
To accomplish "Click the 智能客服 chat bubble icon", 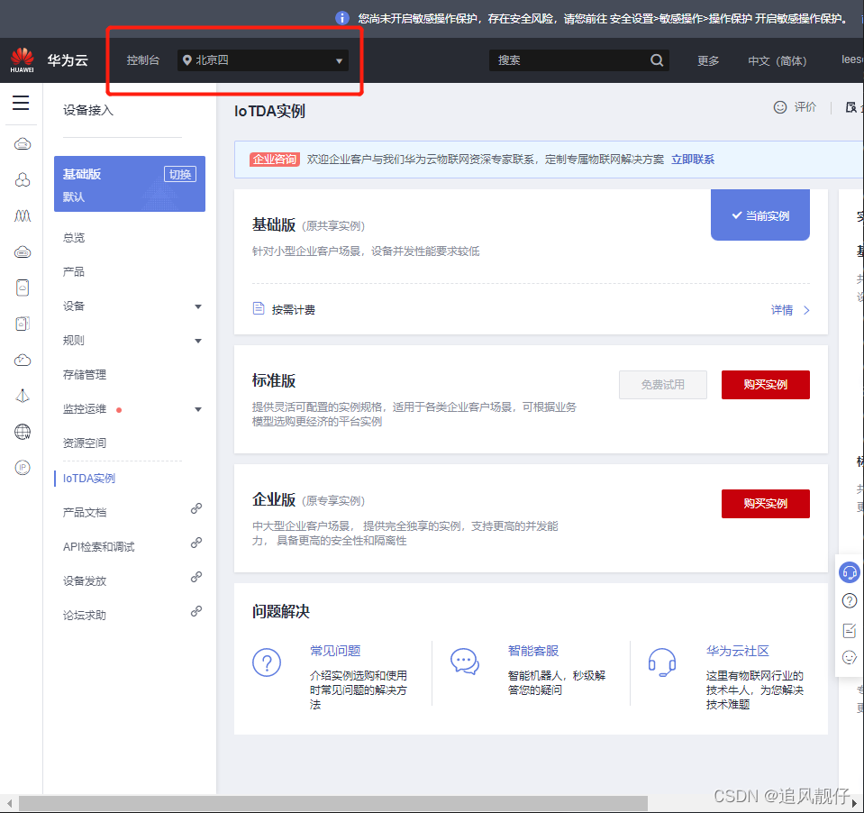I will (x=465, y=662).
